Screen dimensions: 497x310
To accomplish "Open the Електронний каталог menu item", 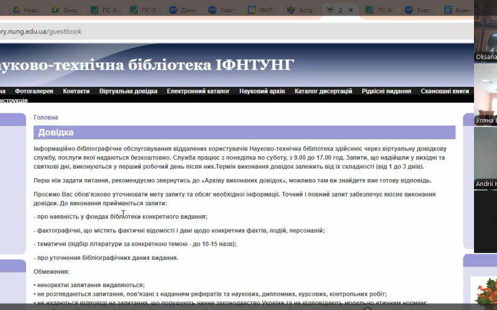I will click(x=198, y=91).
